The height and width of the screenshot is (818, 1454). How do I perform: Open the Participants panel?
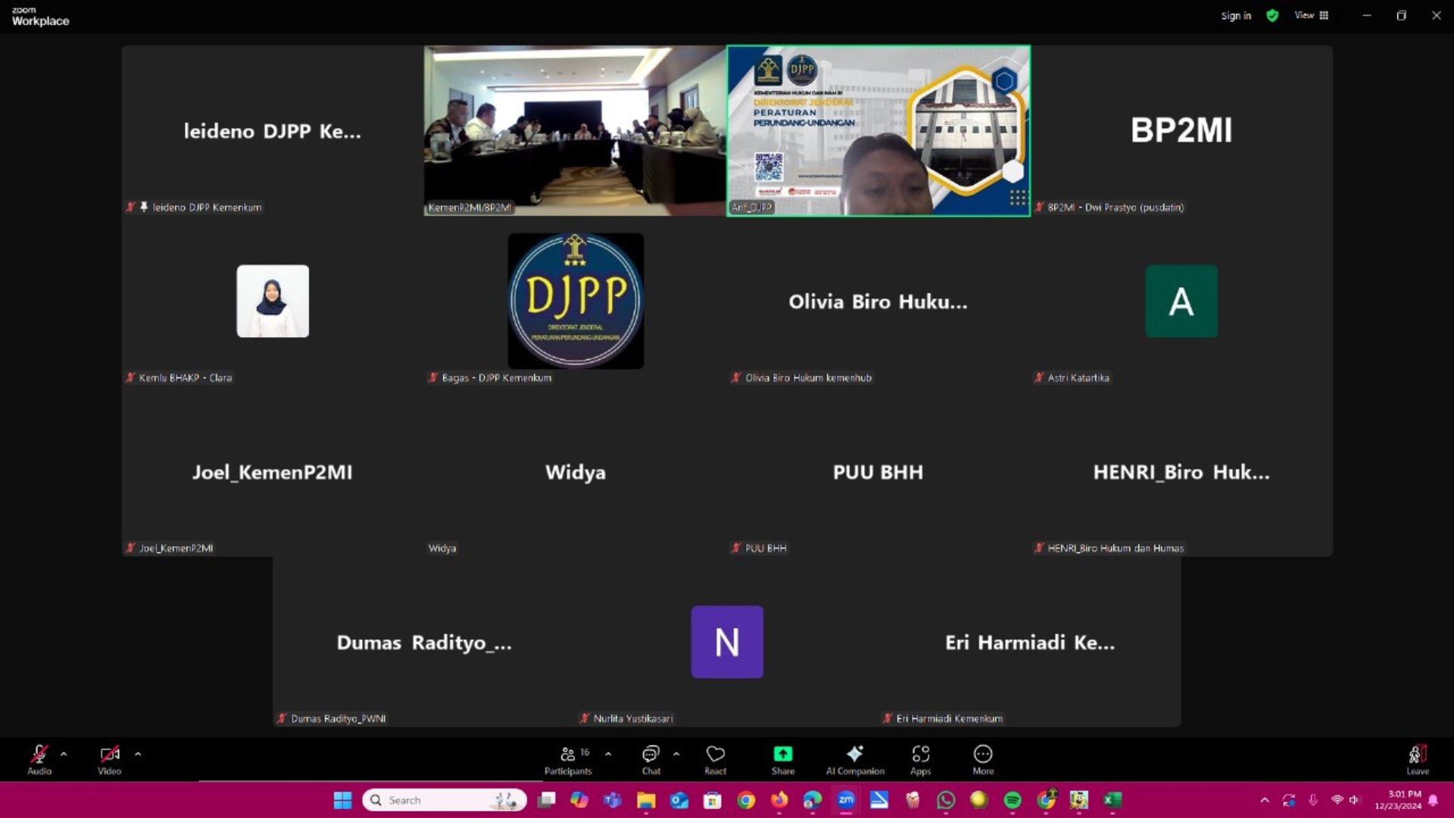pyautogui.click(x=568, y=760)
